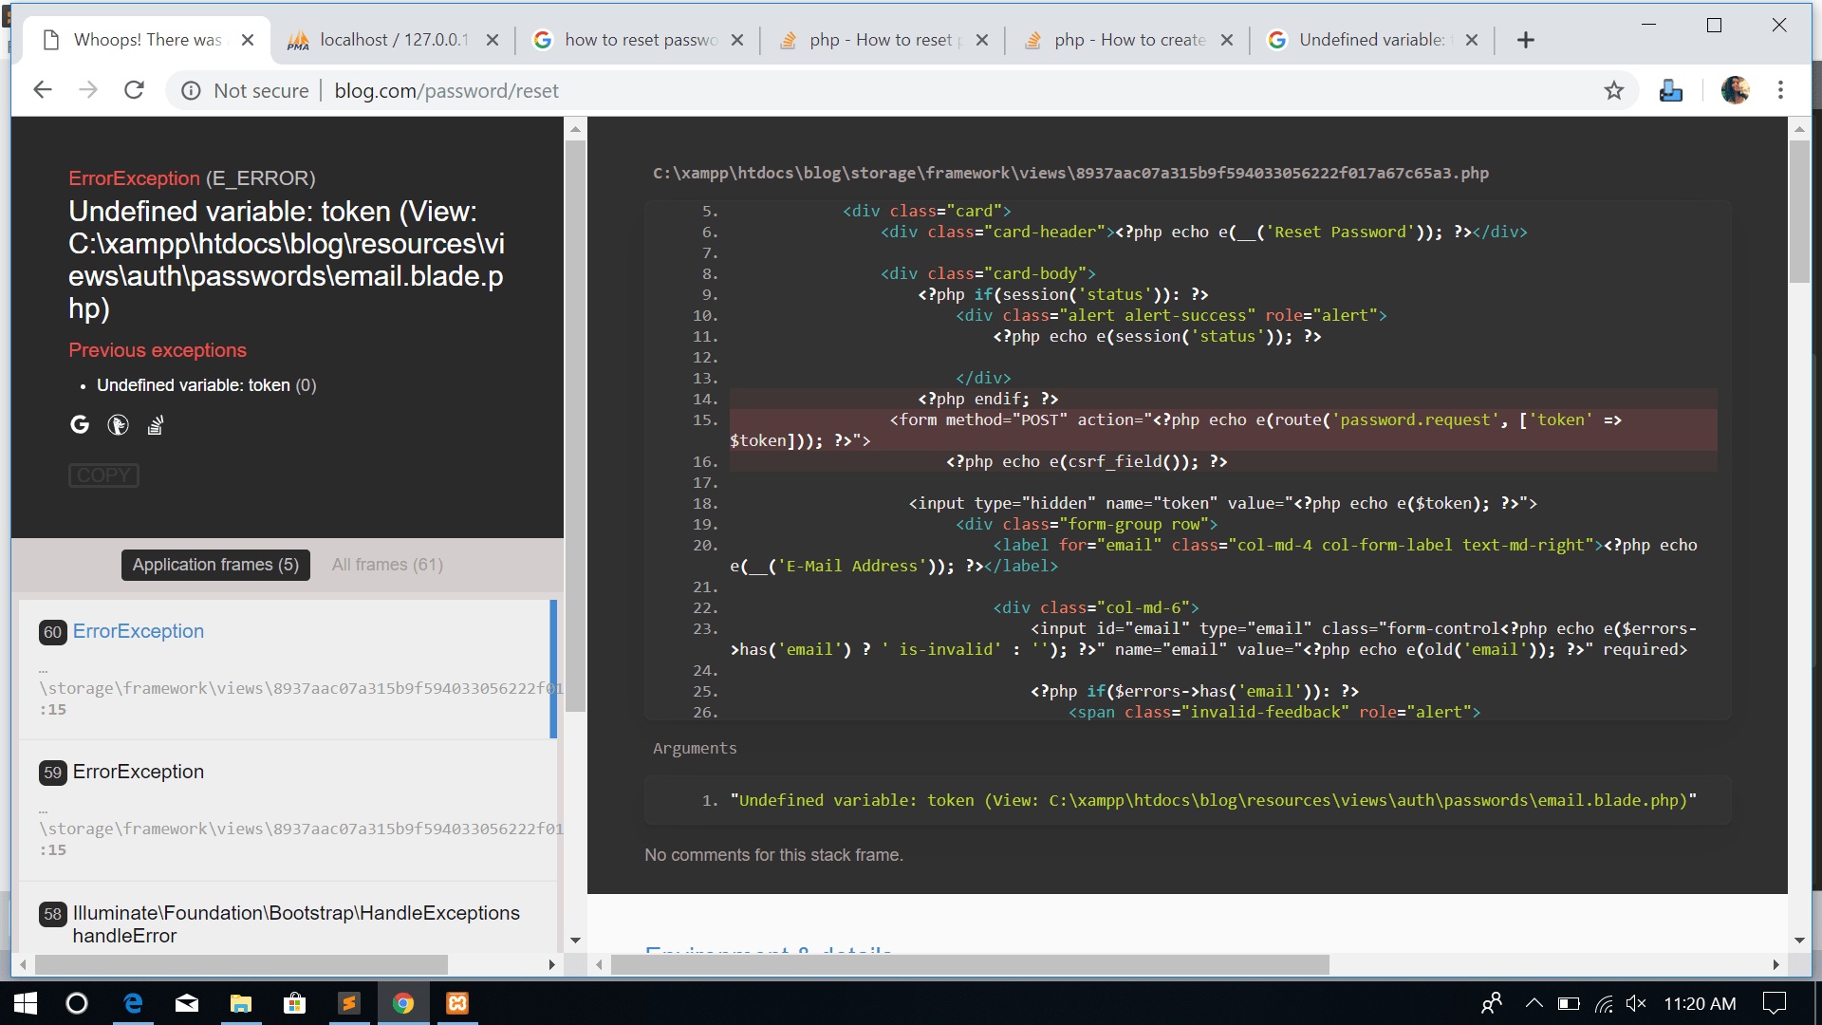
Task: Open the 11:20 AM clock
Action: tap(1700, 1003)
